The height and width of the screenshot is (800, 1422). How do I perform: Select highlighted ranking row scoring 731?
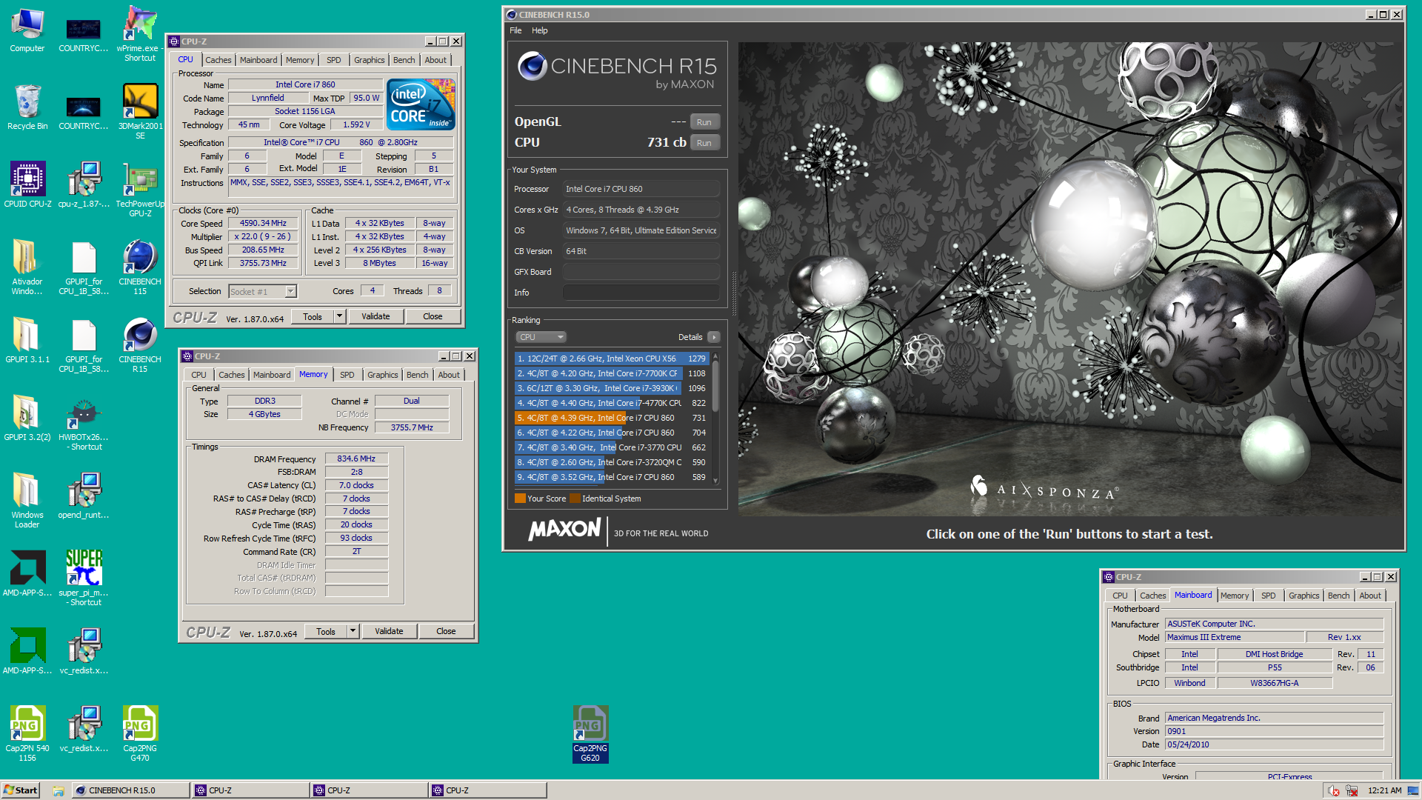click(612, 418)
